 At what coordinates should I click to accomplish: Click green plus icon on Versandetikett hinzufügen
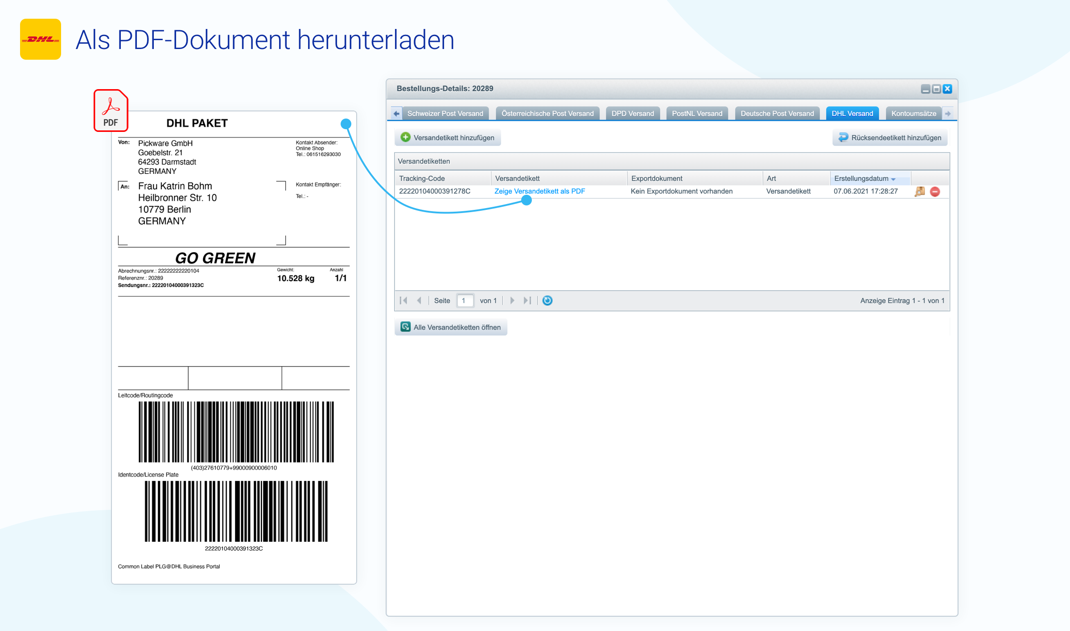pos(405,137)
